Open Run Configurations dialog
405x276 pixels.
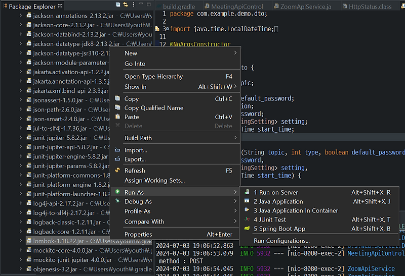tap(281, 241)
